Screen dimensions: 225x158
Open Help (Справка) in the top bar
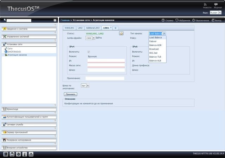[x=167, y=20]
